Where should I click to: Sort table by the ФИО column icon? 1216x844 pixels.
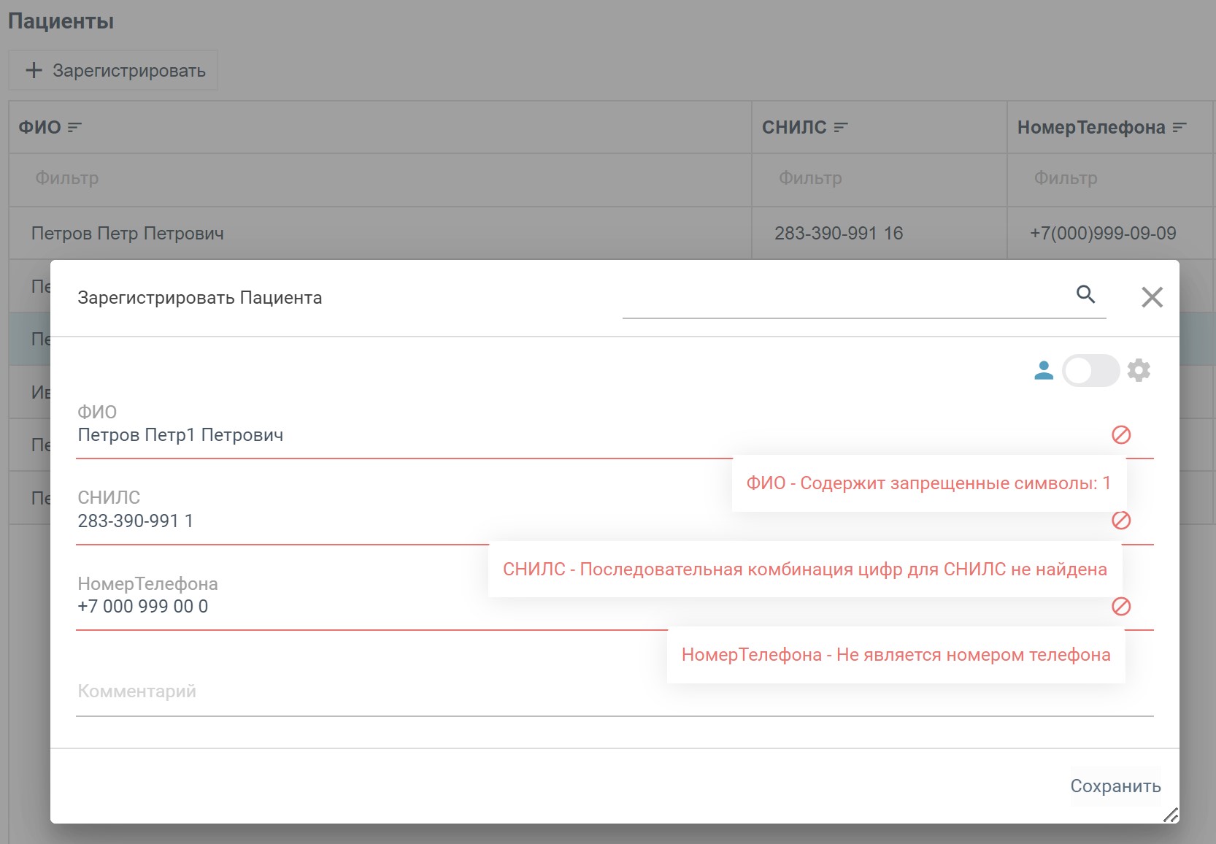(74, 128)
